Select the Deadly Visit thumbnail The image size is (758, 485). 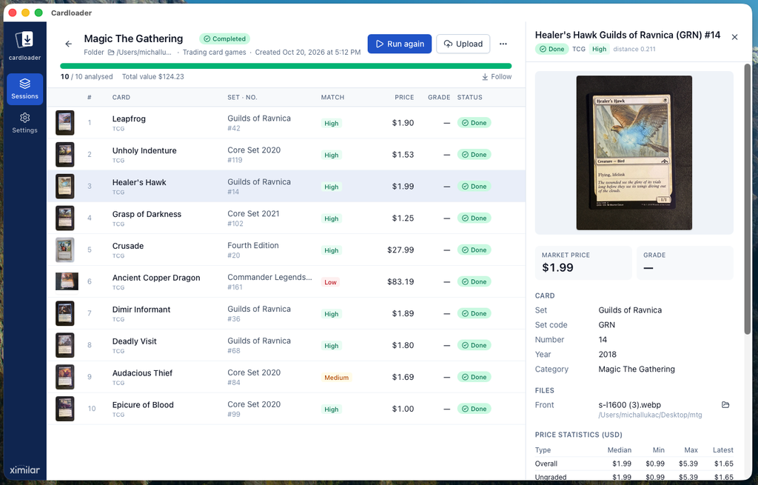point(65,345)
